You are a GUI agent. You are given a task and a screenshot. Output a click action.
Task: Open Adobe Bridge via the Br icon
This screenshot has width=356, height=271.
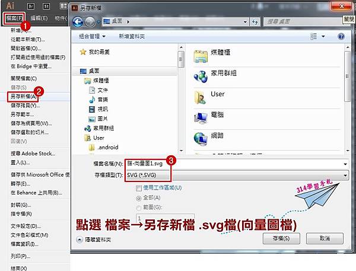(x=31, y=6)
